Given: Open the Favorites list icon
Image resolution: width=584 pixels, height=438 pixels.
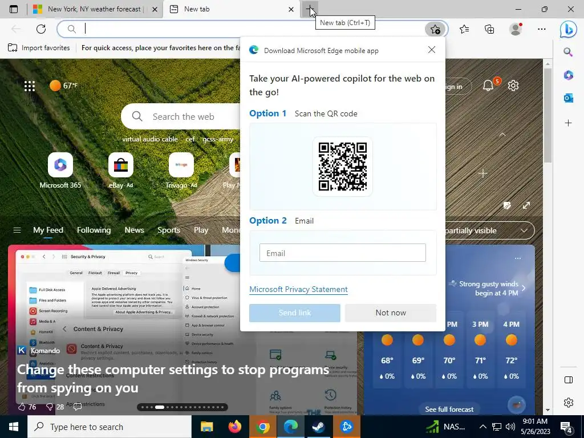Looking at the screenshot, I should click(464, 29).
